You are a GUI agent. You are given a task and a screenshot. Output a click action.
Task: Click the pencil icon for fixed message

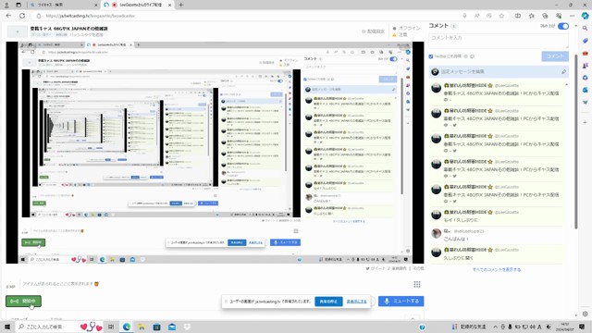pos(563,71)
